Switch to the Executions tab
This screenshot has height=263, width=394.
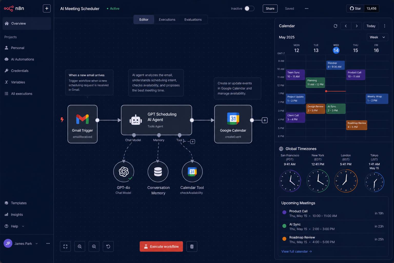167,20
